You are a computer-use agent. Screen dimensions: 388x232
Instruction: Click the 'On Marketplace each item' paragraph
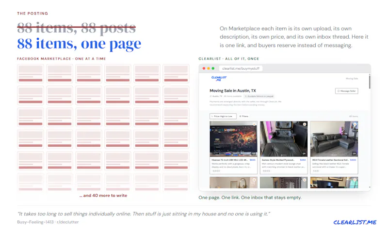(x=294, y=37)
